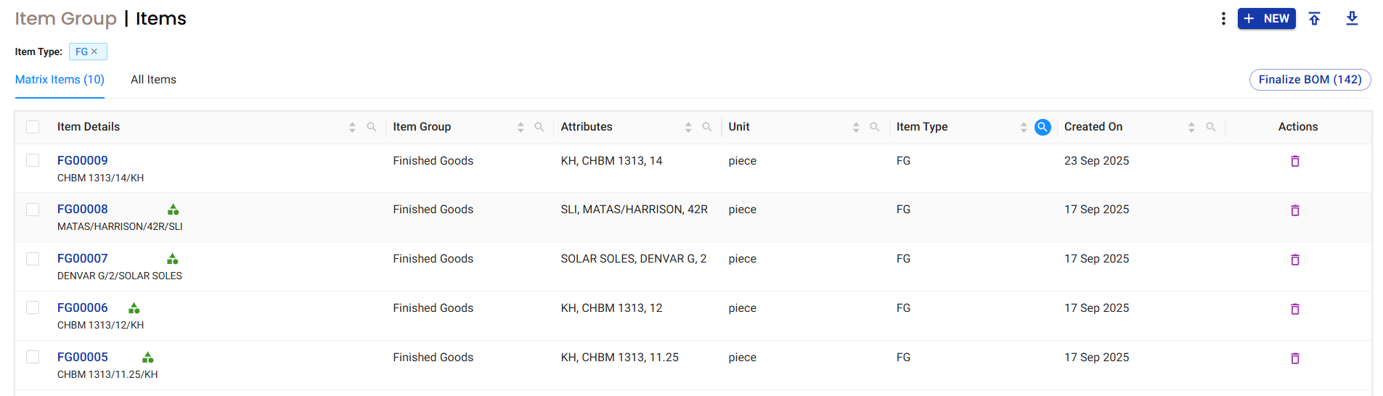Click the upload items icon
This screenshot has height=396, width=1383.
pyautogui.click(x=1314, y=19)
